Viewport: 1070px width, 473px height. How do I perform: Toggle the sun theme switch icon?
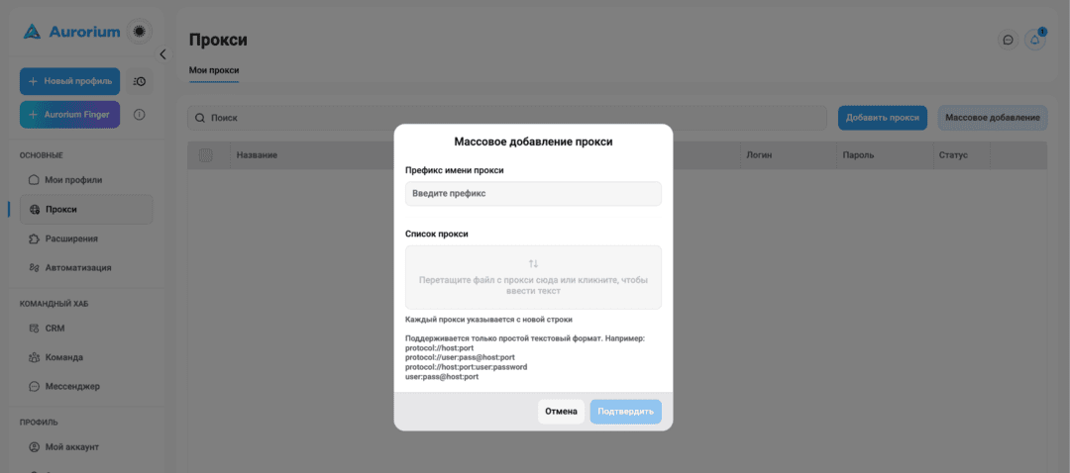[140, 32]
